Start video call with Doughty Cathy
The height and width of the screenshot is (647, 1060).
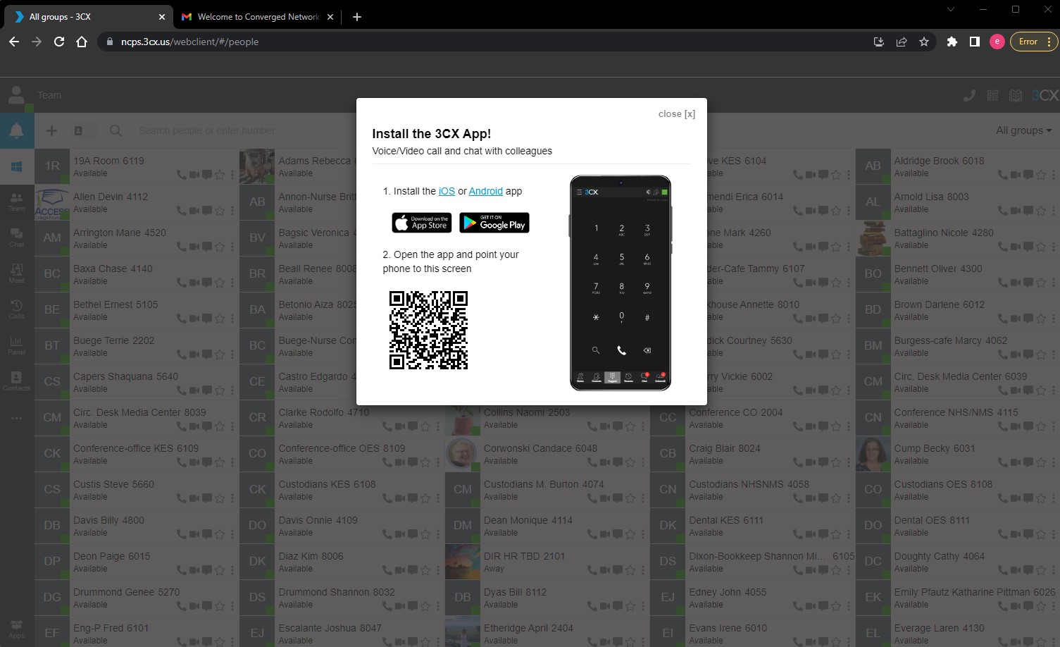[1015, 570]
